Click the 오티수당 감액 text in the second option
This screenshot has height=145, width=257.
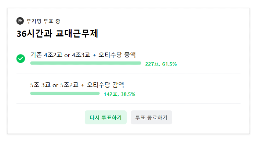[105, 85]
